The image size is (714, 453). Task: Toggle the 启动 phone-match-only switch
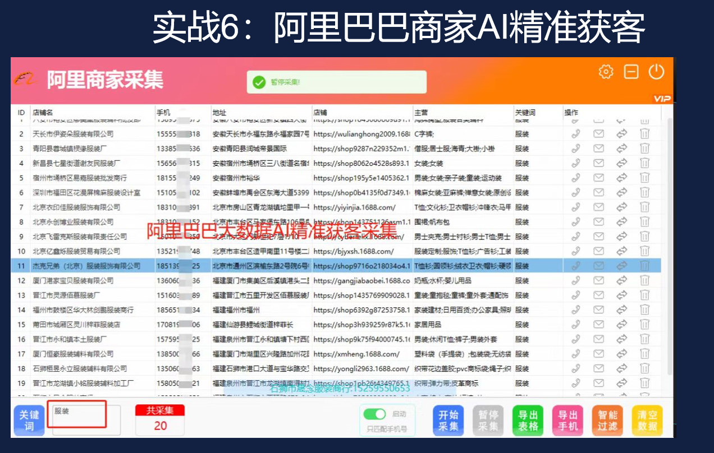(375, 414)
